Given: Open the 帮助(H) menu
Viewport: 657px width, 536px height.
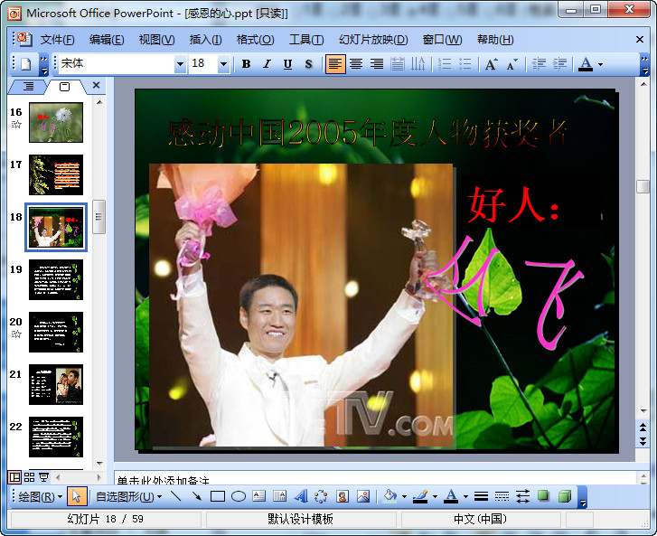Looking at the screenshot, I should point(495,40).
